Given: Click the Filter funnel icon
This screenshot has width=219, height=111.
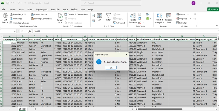Looking at the screenshot, I should (108, 16).
